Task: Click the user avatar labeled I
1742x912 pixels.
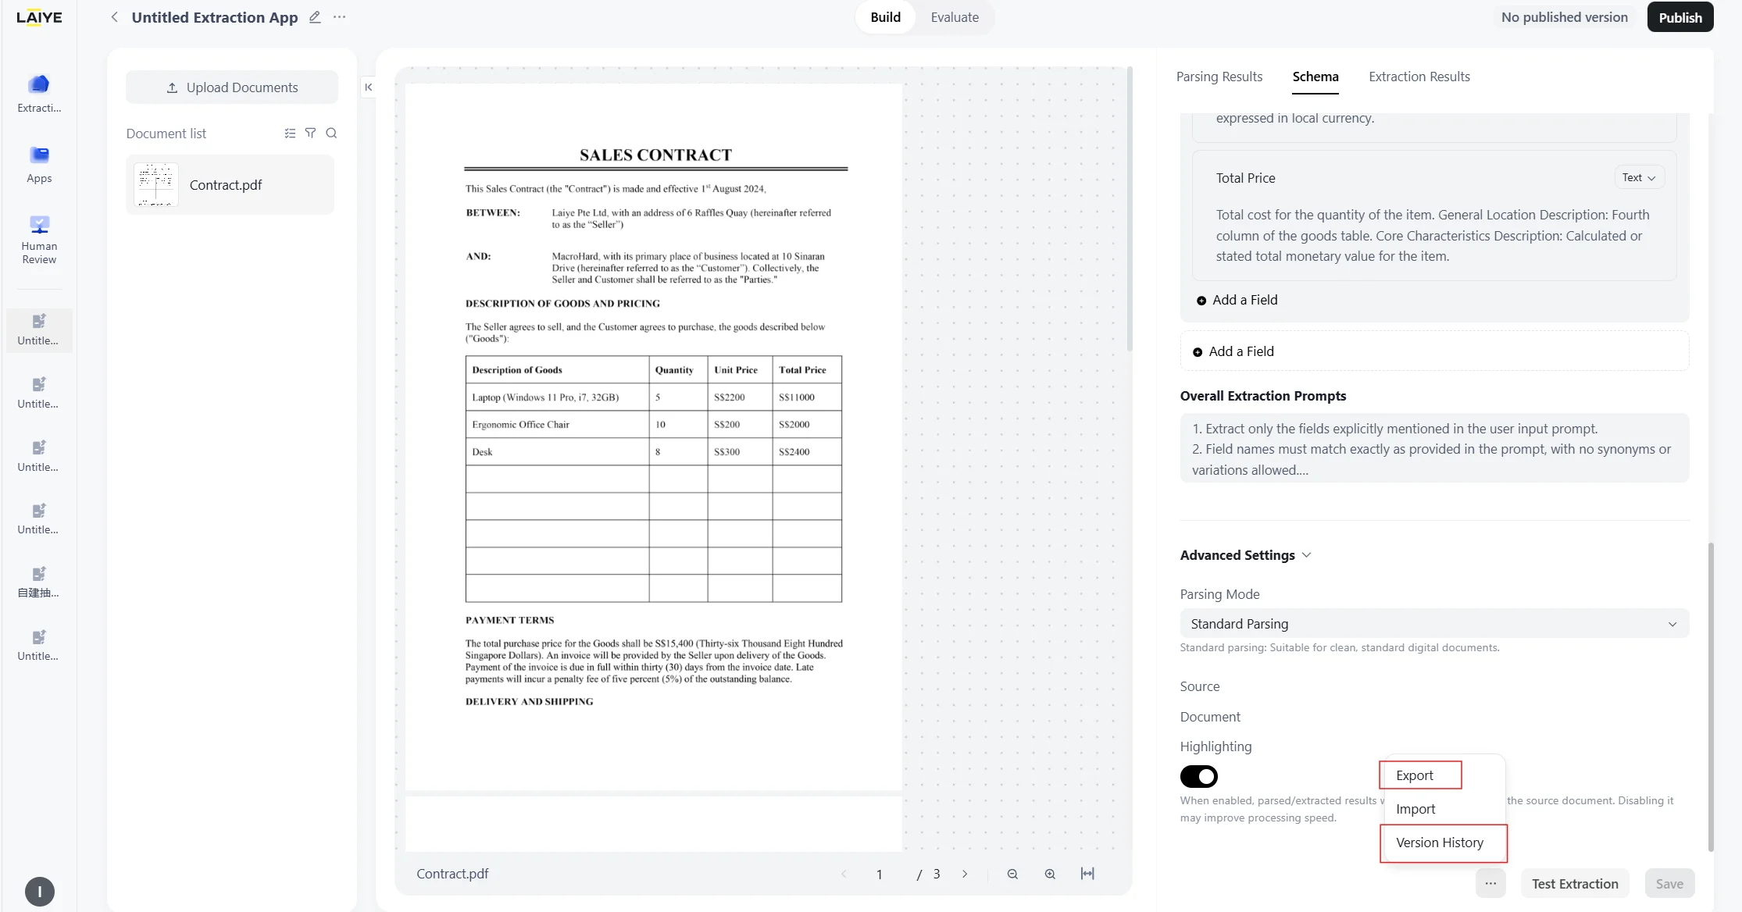Action: pyautogui.click(x=40, y=892)
